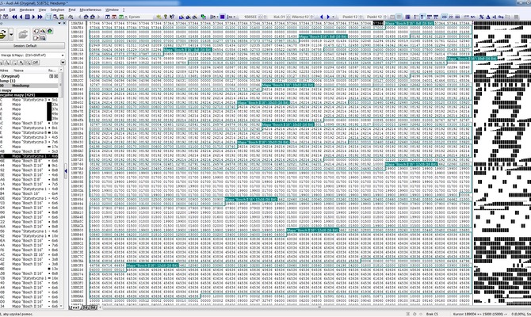Open the Miscellaneous menu
This screenshot has width=531, height=317.
pyautogui.click(x=90, y=10)
